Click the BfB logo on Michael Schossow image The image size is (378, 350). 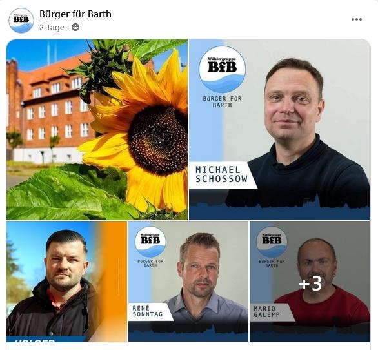(222, 70)
